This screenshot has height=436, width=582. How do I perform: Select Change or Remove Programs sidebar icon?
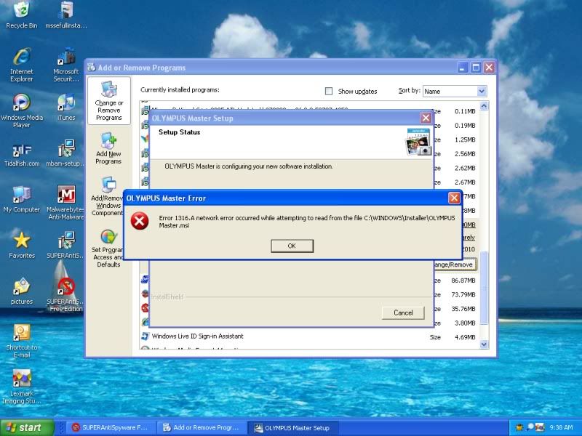coord(108,101)
